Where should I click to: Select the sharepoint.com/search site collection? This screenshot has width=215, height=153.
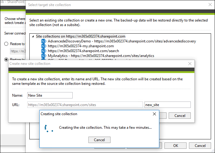83,51
